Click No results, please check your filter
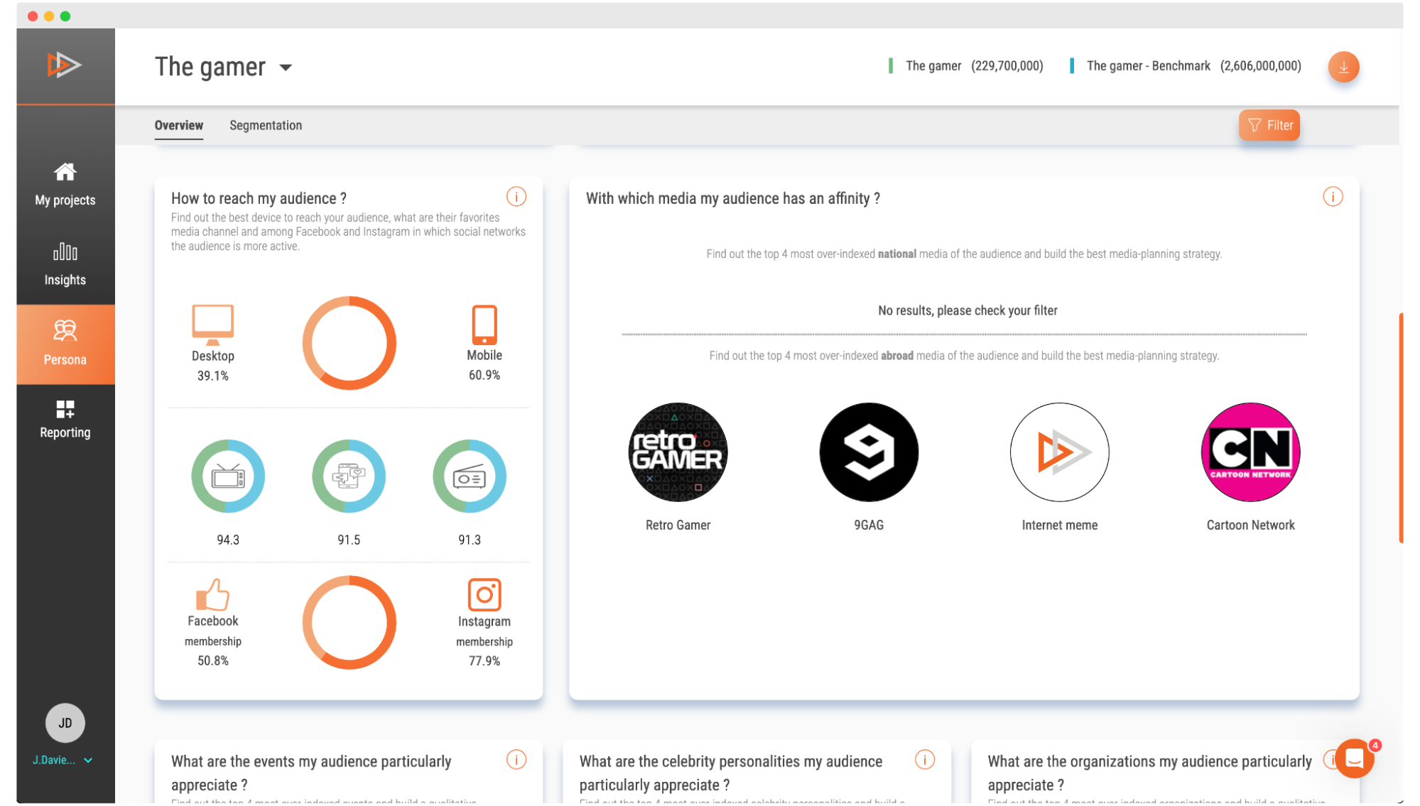This screenshot has height=806, width=1420. [x=968, y=310]
